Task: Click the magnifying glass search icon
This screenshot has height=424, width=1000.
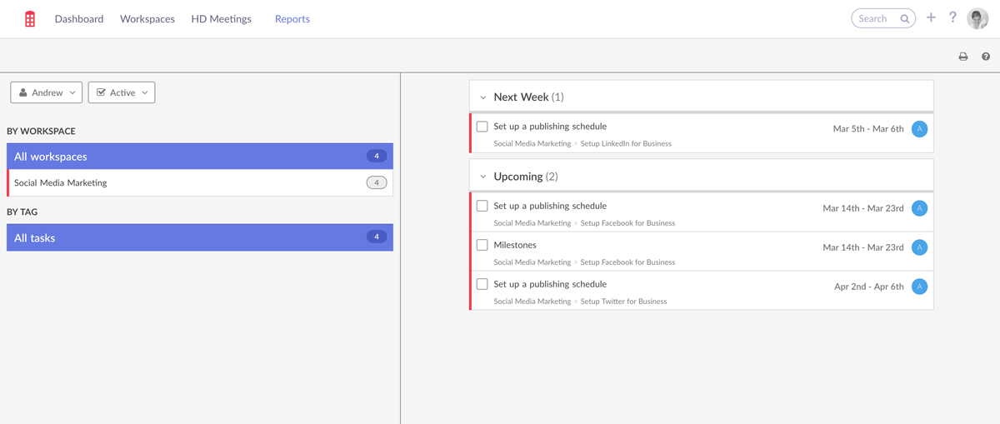Action: pos(905,18)
